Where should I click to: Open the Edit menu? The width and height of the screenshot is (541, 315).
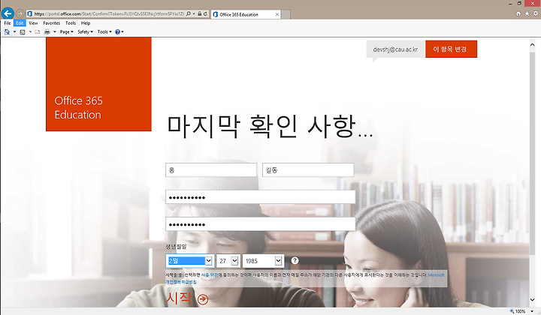point(20,23)
